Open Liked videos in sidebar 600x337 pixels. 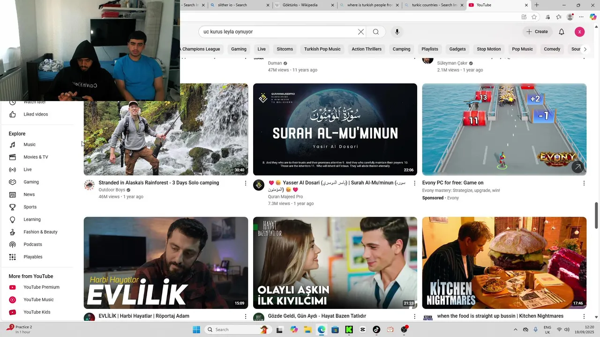pos(36,114)
